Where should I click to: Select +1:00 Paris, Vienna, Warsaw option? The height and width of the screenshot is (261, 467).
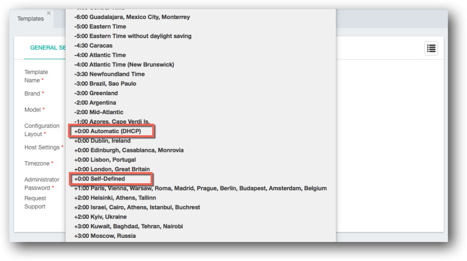(x=201, y=188)
